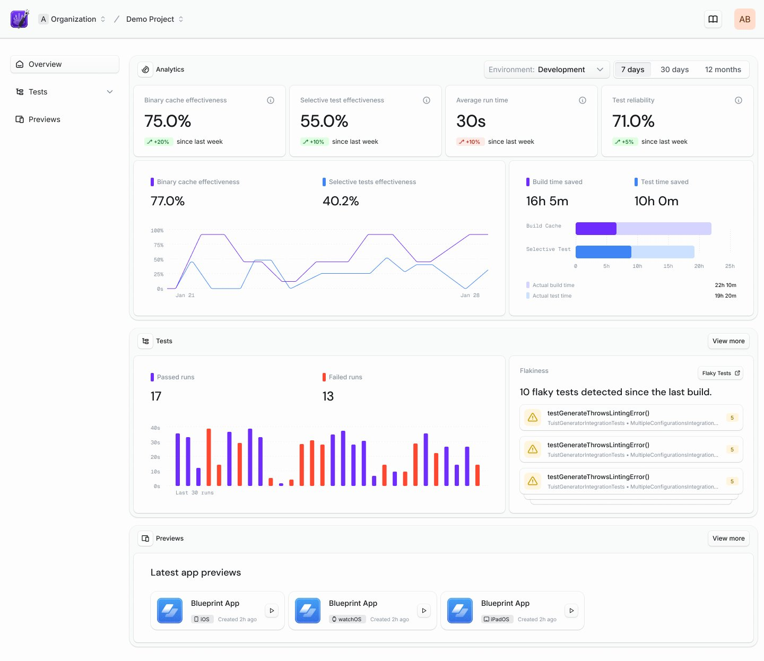The image size is (764, 661).
Task: Select the 12 months time range
Action: (723, 69)
